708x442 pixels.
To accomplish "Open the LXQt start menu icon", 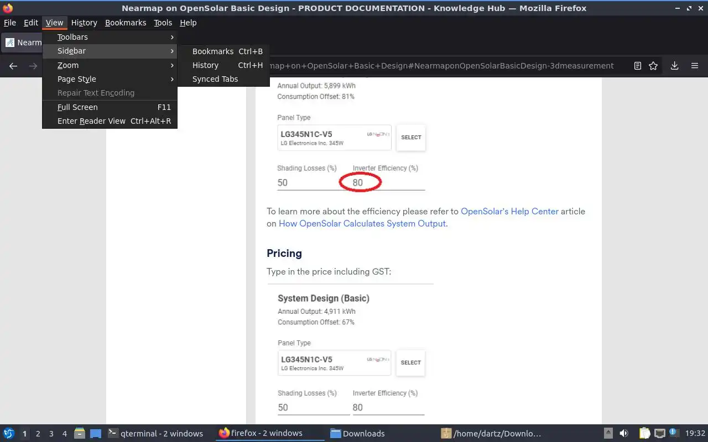I will [9, 433].
